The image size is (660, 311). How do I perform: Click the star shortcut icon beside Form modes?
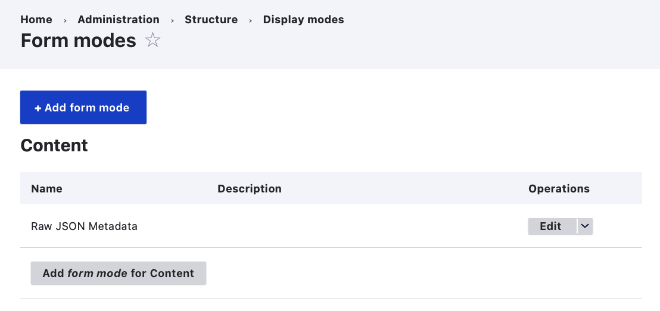click(x=153, y=41)
